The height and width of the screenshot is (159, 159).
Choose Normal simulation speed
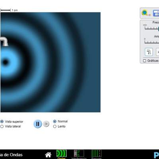tap(60, 121)
